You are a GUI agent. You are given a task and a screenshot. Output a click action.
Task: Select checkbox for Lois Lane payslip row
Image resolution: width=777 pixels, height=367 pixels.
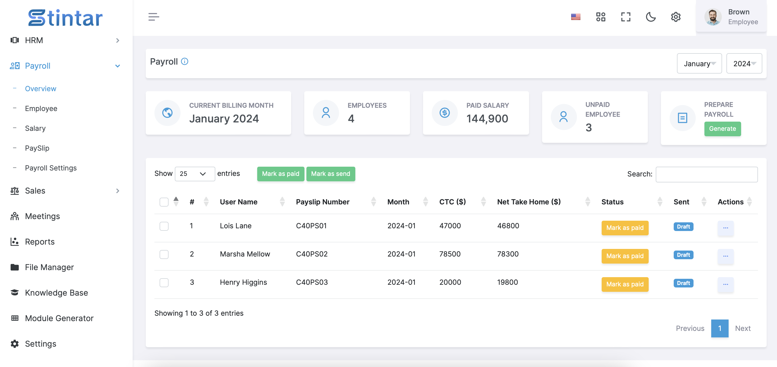(x=164, y=227)
